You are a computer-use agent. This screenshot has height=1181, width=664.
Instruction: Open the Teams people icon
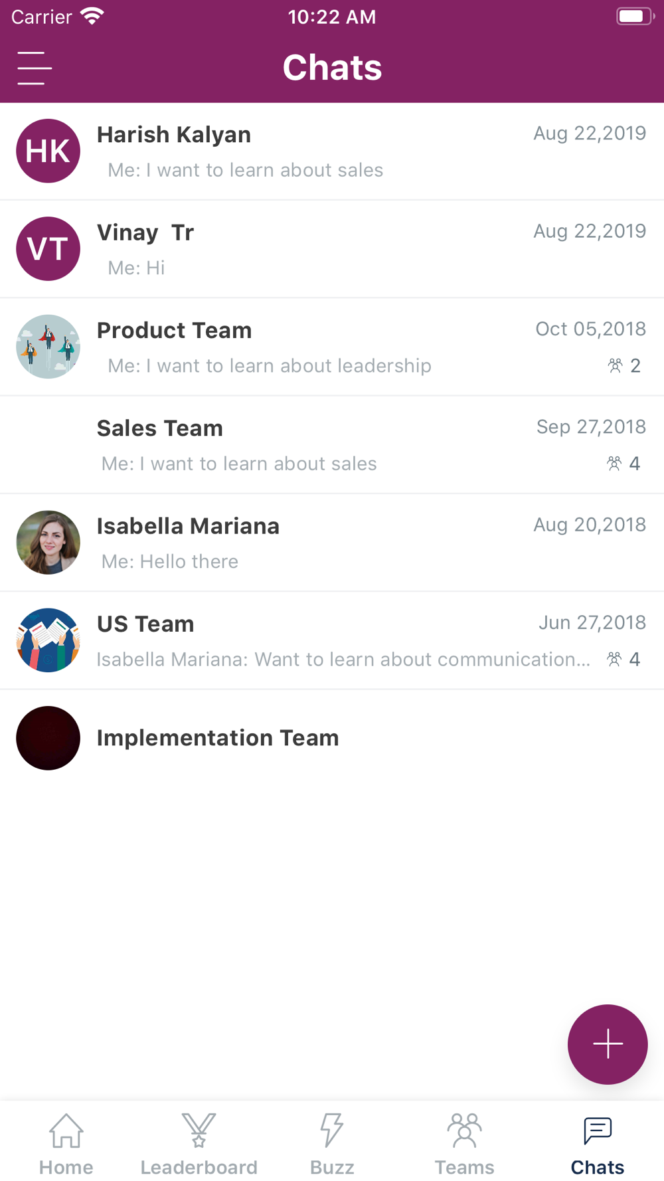[464, 1131]
